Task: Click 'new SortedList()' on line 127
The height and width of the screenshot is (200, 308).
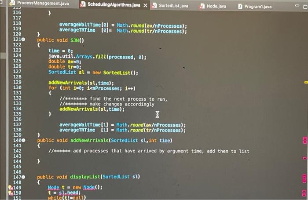Action: [x=114, y=73]
